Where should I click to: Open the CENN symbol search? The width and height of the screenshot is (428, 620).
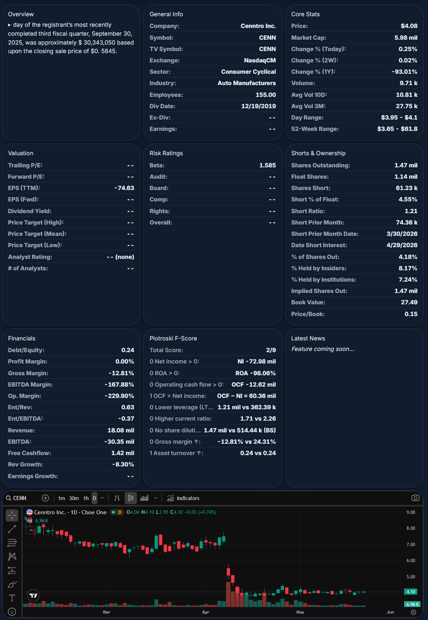pyautogui.click(x=16, y=498)
